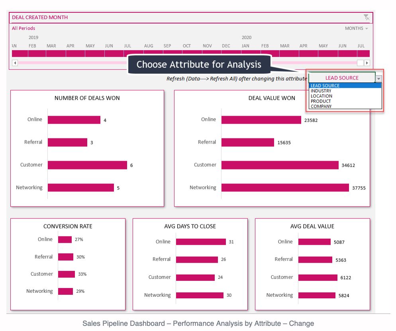The image size is (396, 331).
Task: Click the Networking bar in Deal Value Won
Action: [285, 187]
